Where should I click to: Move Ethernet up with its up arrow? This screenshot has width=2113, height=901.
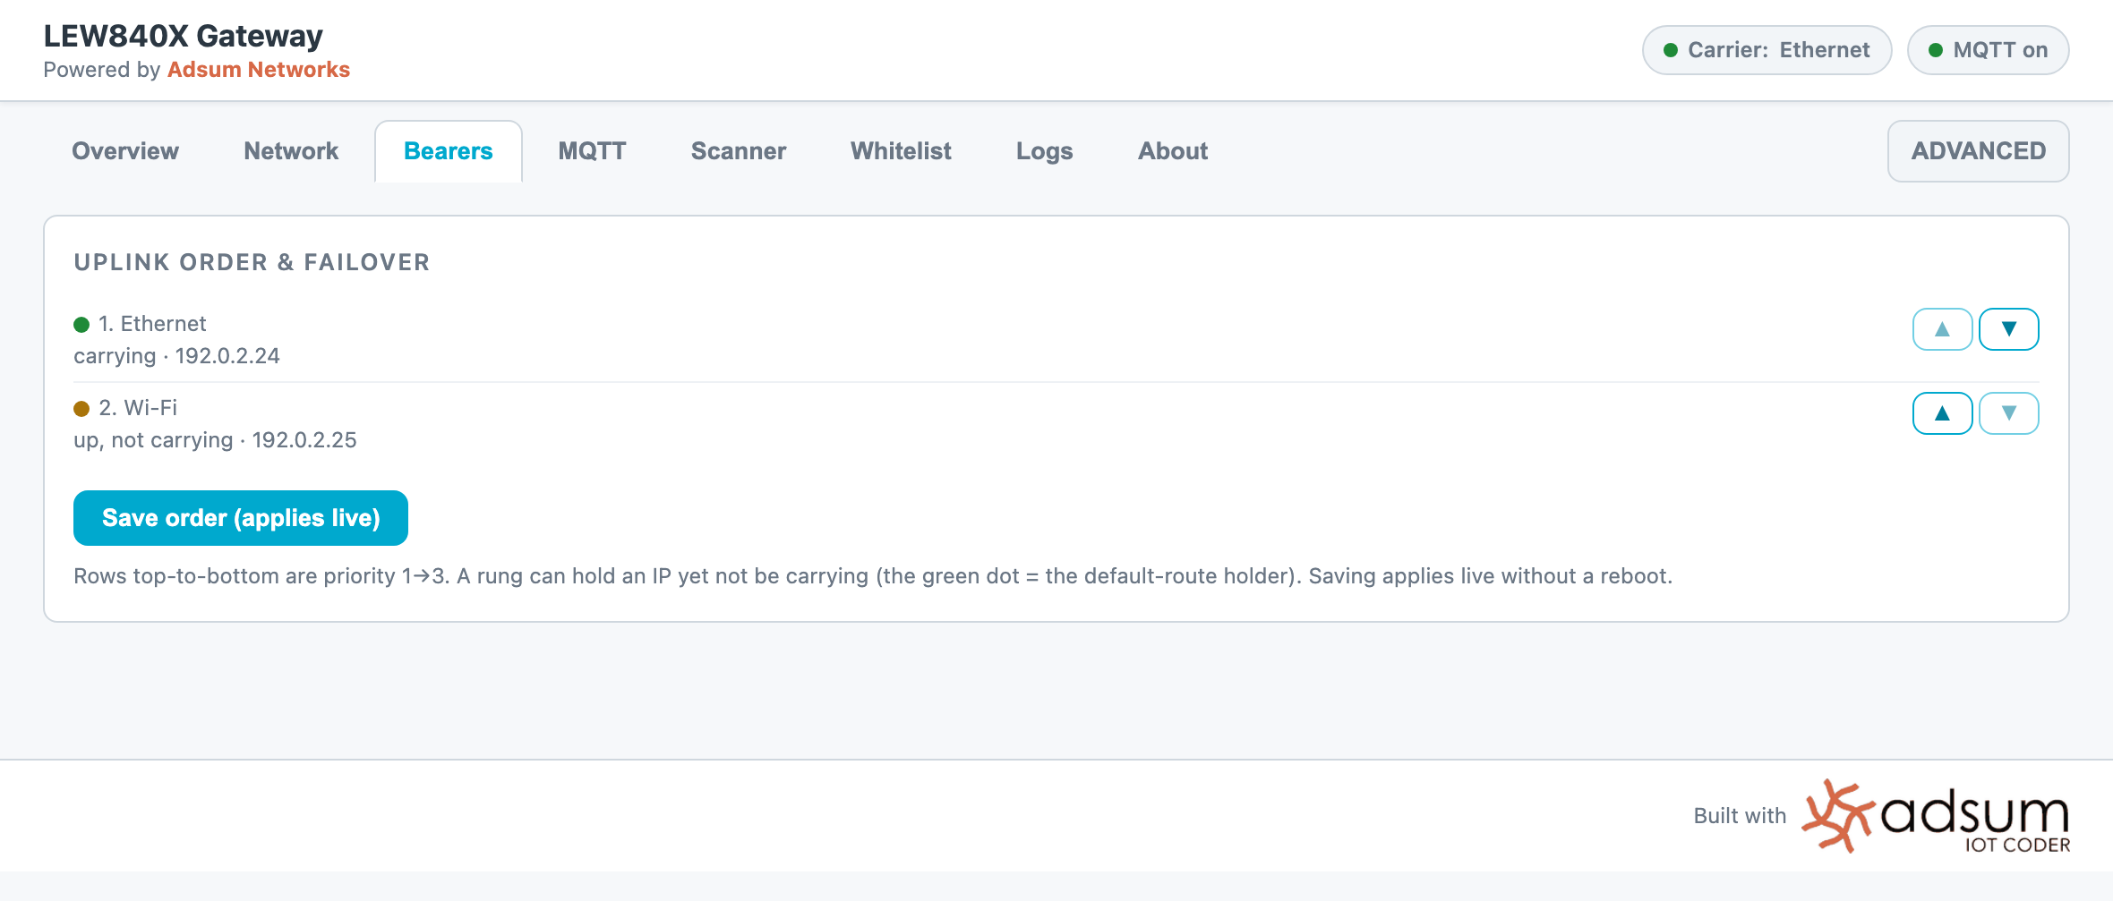click(x=1942, y=329)
